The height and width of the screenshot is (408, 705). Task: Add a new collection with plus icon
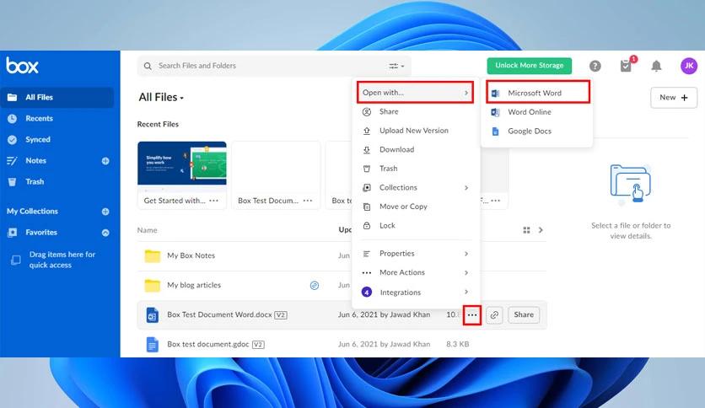pos(105,212)
